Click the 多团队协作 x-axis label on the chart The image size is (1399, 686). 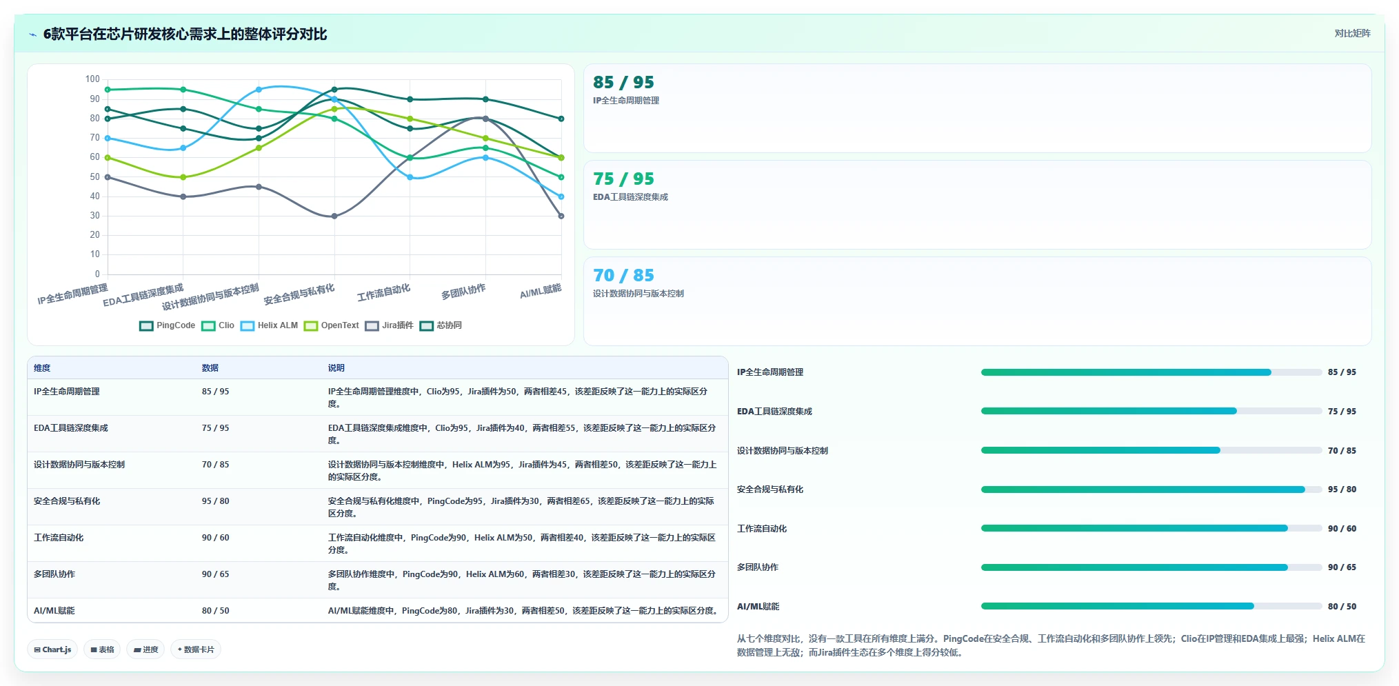463,291
